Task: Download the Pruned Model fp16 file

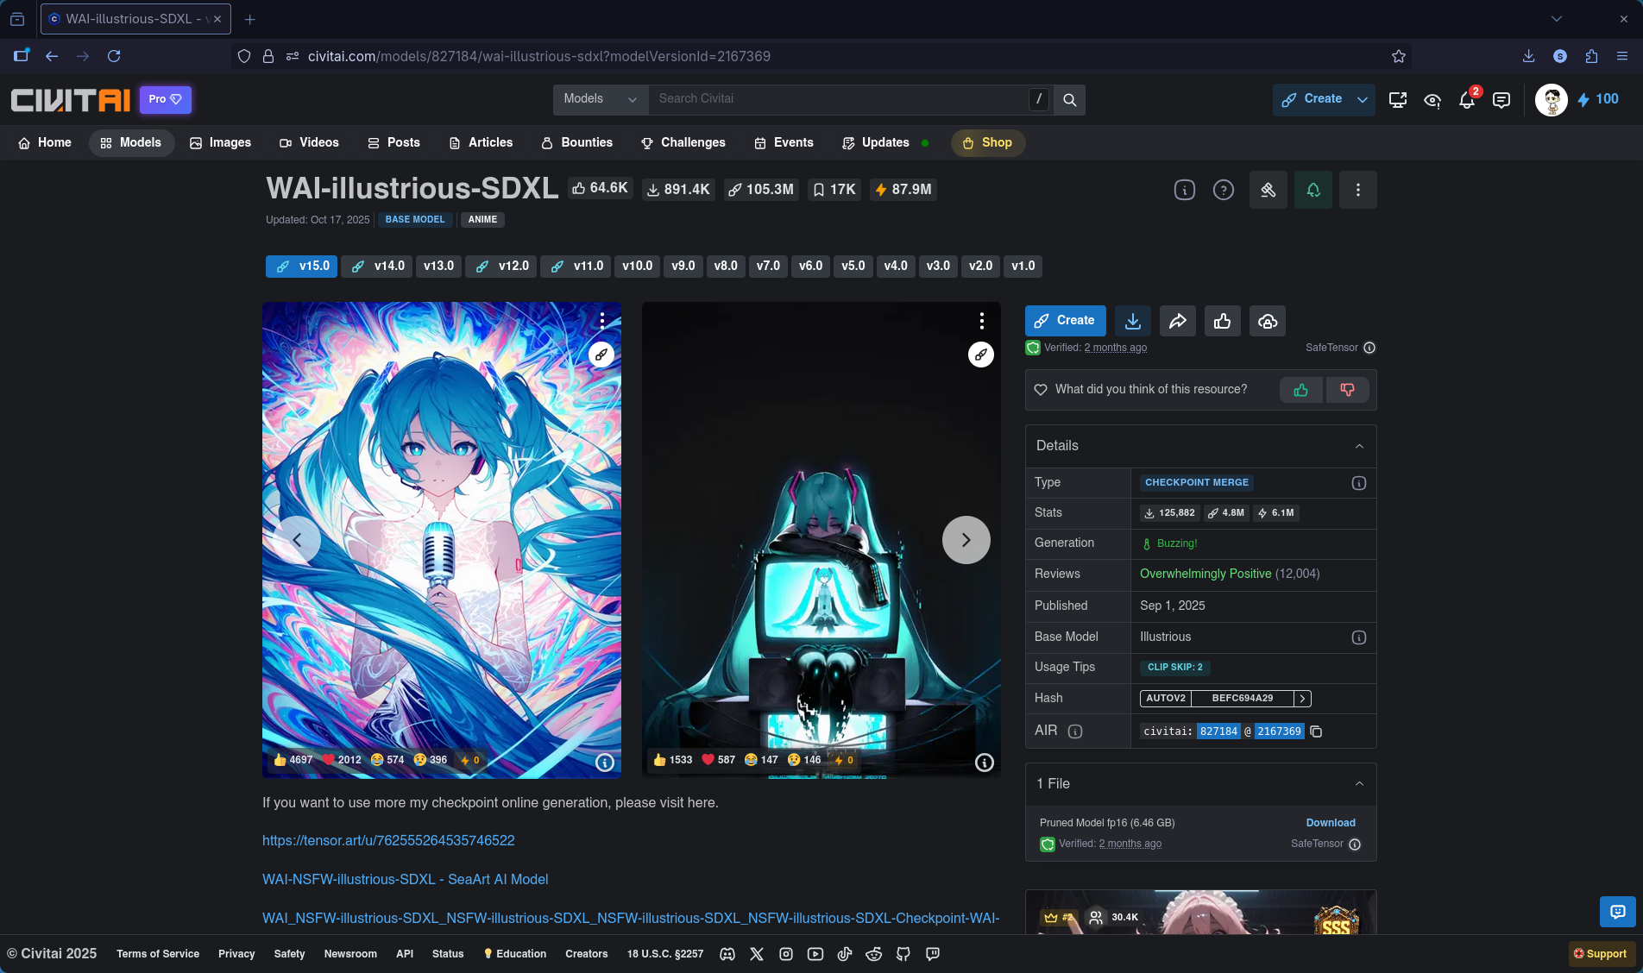Action: point(1330,823)
